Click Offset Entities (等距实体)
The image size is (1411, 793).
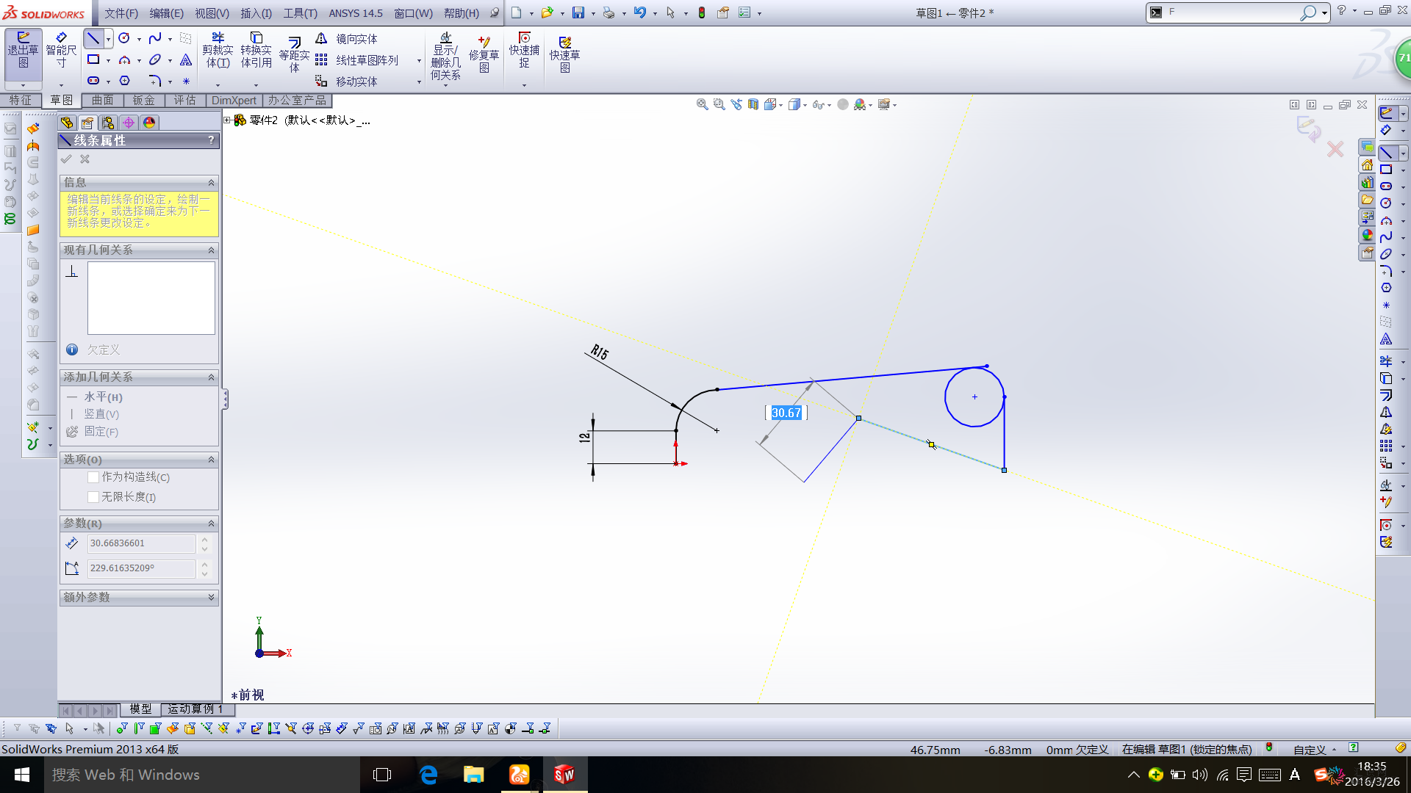click(294, 54)
